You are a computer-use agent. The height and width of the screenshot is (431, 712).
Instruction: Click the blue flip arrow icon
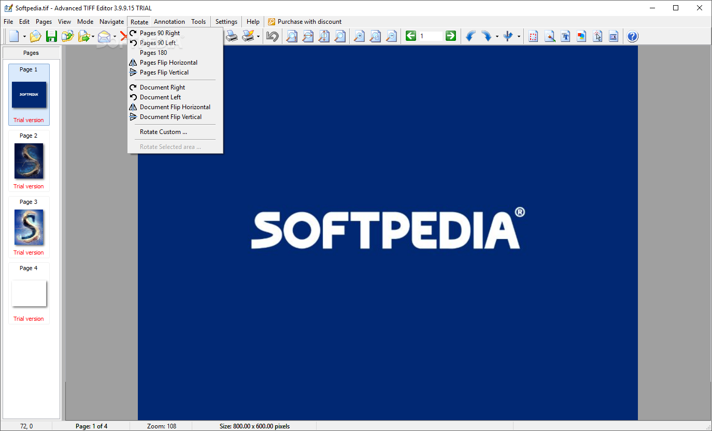pos(508,36)
